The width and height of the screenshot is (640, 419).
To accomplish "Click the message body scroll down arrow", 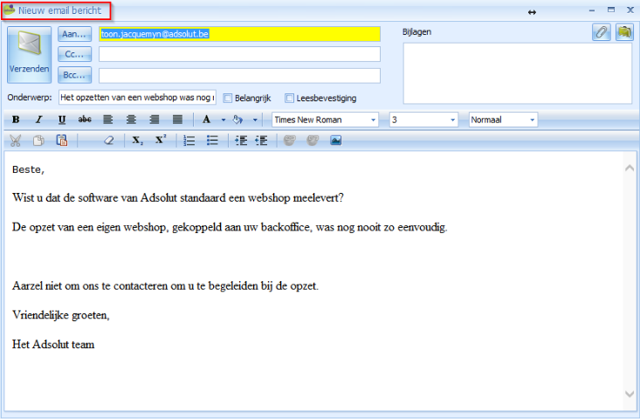I will [630, 394].
